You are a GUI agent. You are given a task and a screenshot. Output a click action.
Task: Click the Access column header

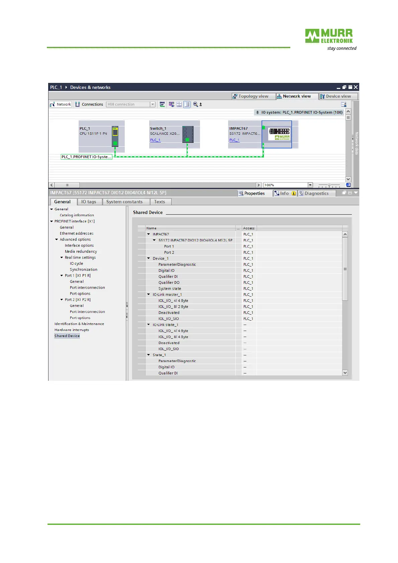(x=249, y=228)
